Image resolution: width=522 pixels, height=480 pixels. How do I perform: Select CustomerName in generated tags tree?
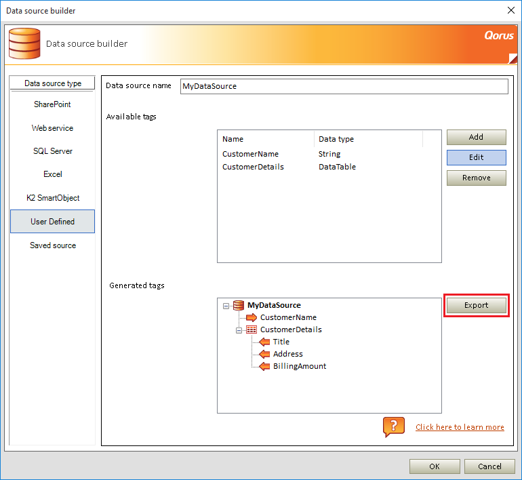[x=288, y=317]
